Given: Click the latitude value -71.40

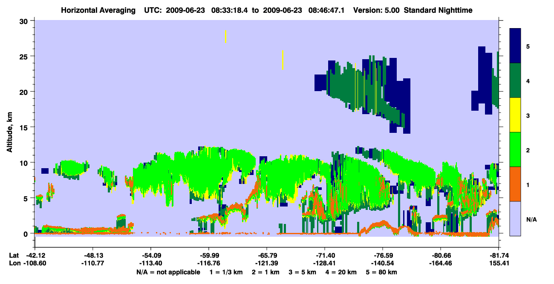Looking at the screenshot, I should [x=324, y=255].
